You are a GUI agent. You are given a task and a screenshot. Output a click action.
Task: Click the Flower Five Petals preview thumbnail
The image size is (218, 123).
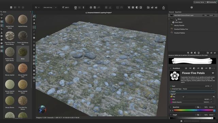pyautogui.click(x=175, y=76)
